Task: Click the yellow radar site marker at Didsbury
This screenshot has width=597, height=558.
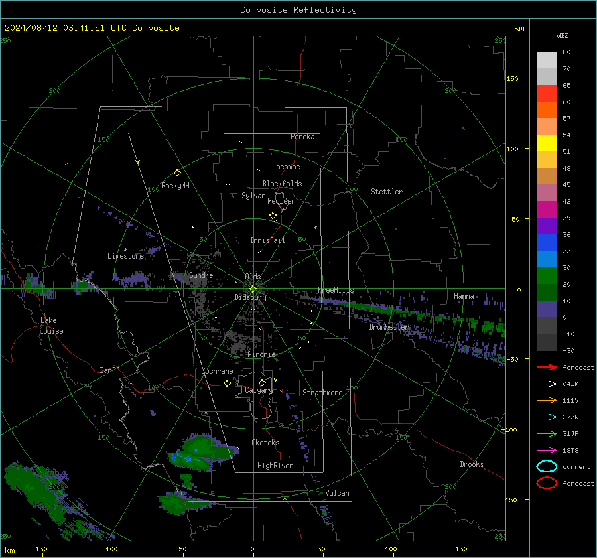Action: 253,289
